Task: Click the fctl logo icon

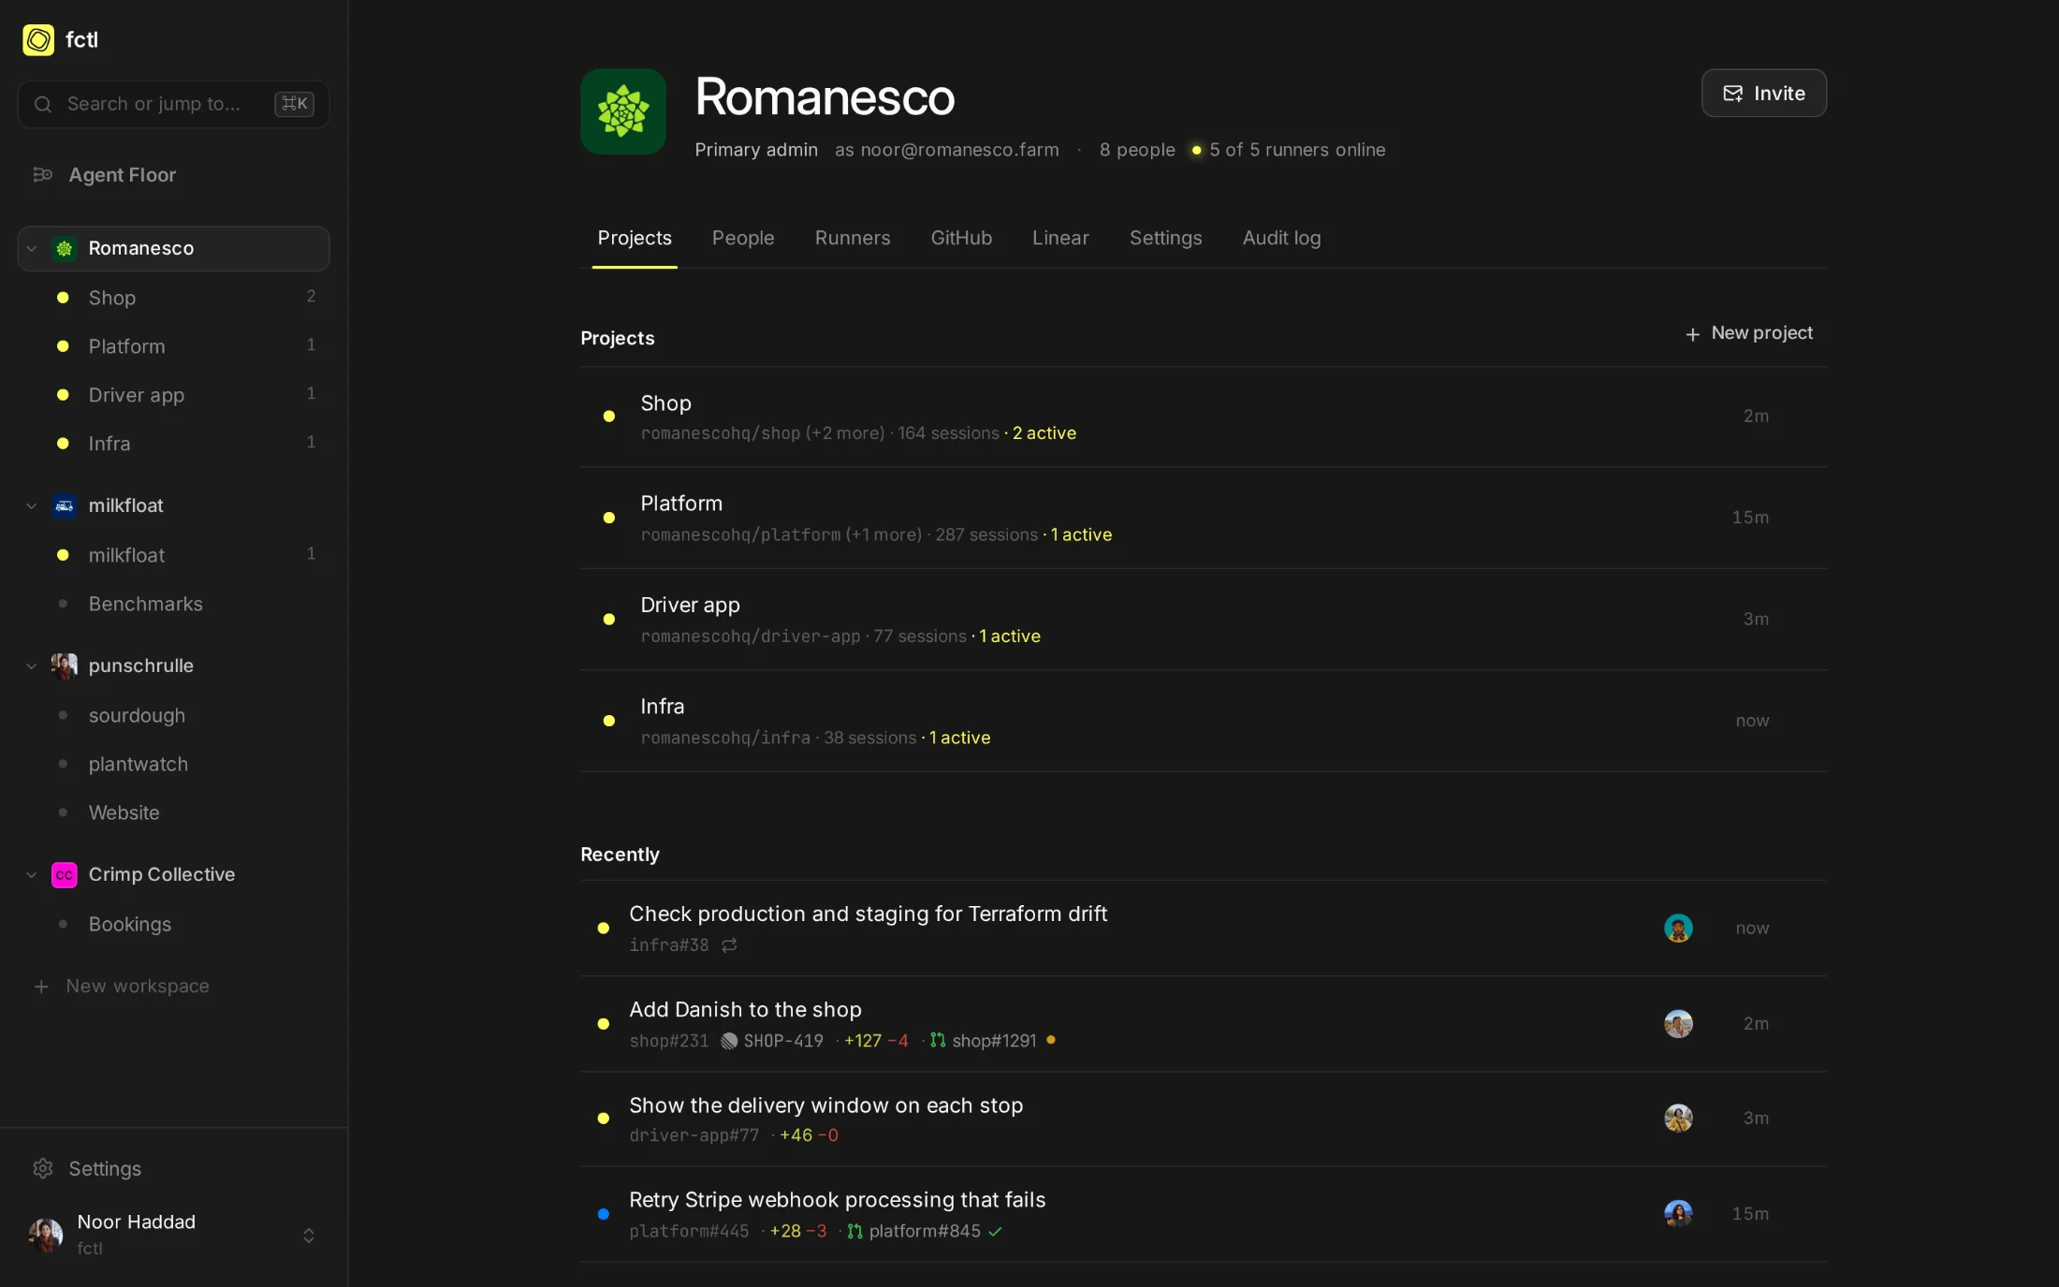Action: [x=38, y=39]
